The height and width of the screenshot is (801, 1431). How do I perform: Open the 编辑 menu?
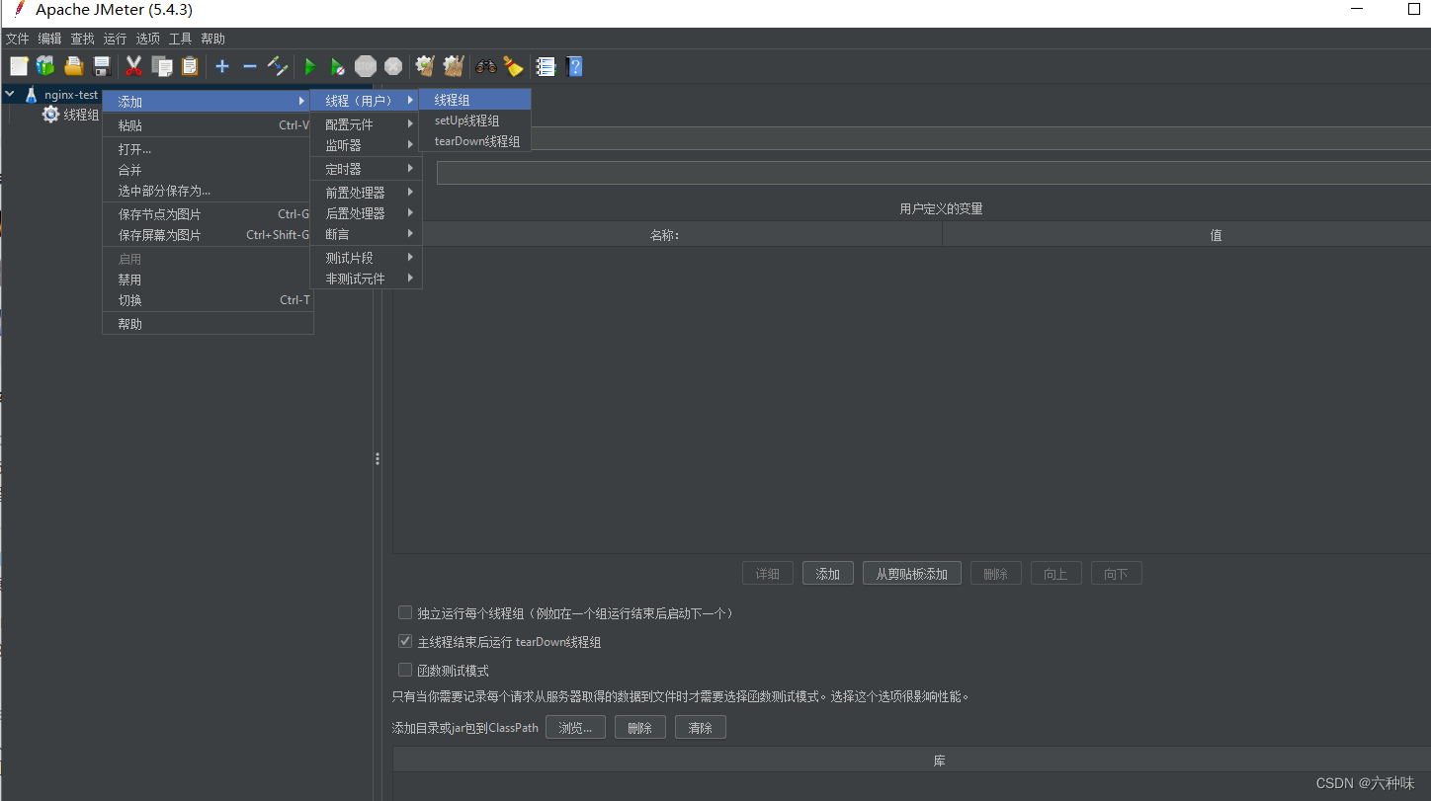click(x=50, y=39)
